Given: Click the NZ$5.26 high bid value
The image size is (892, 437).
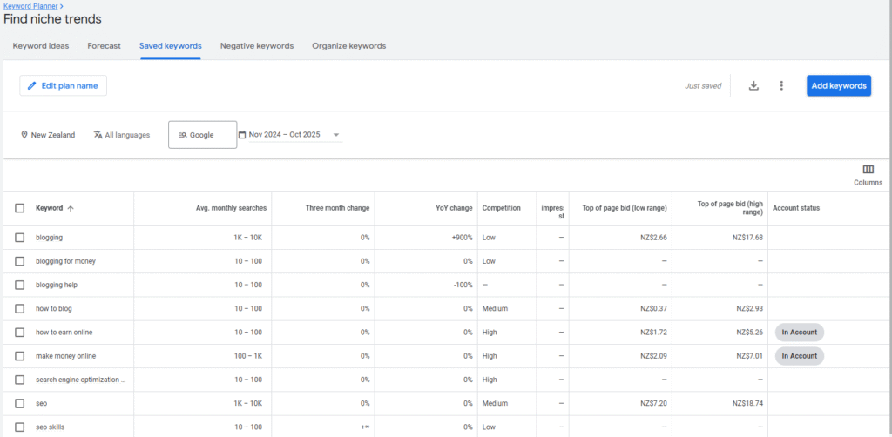Looking at the screenshot, I should pos(749,333).
